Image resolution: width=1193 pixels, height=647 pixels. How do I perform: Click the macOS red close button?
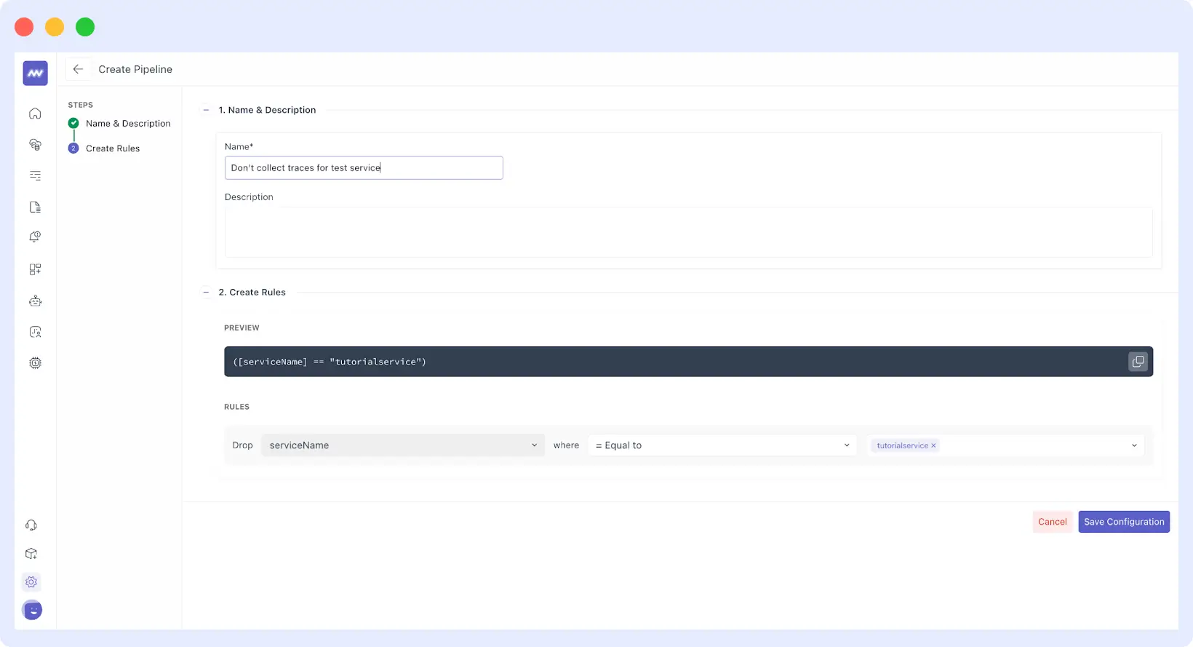click(x=24, y=27)
